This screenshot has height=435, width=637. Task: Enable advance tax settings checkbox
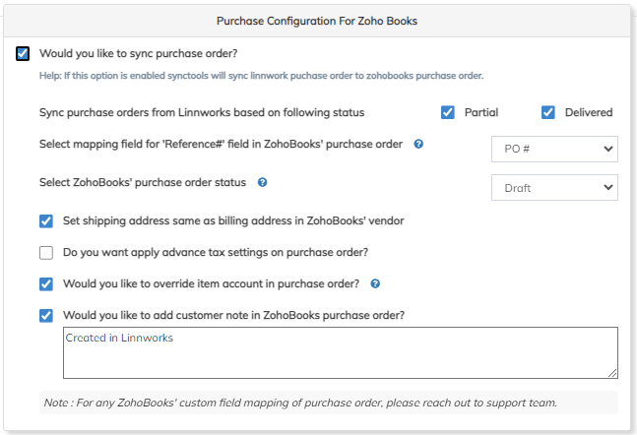click(x=46, y=252)
